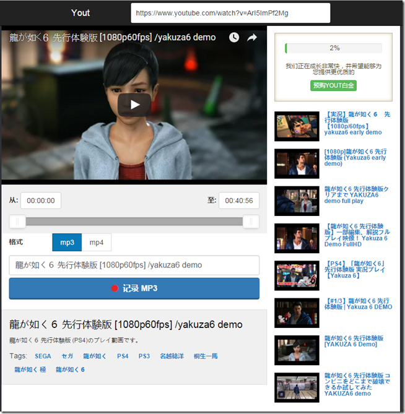
Task: Open link 【実況】 yakuza6 early demo
Action: [x=357, y=123]
